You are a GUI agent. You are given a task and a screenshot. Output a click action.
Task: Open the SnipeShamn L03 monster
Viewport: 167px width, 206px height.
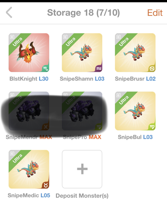[82, 53]
